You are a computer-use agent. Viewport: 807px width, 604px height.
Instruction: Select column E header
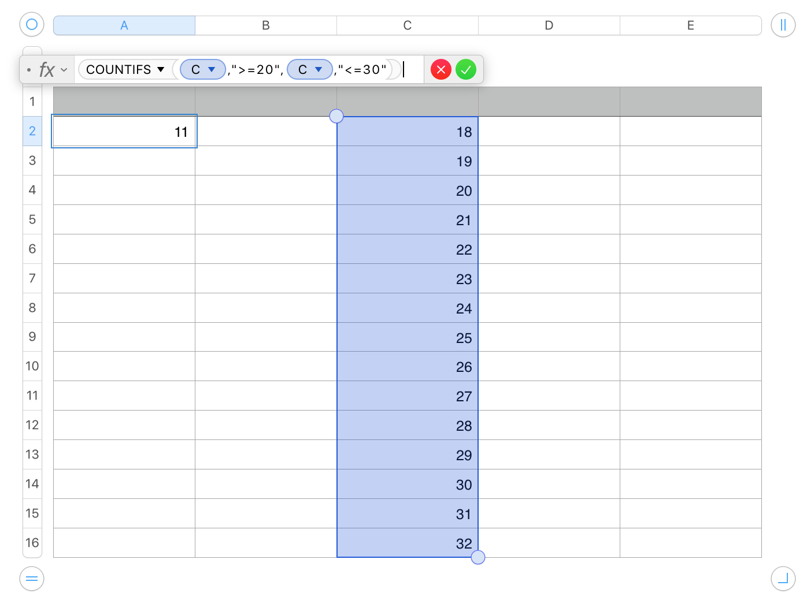(x=691, y=25)
